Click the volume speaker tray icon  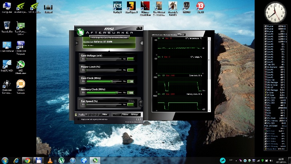[x=271, y=161]
